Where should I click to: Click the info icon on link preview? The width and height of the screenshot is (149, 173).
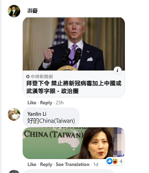(118, 70)
